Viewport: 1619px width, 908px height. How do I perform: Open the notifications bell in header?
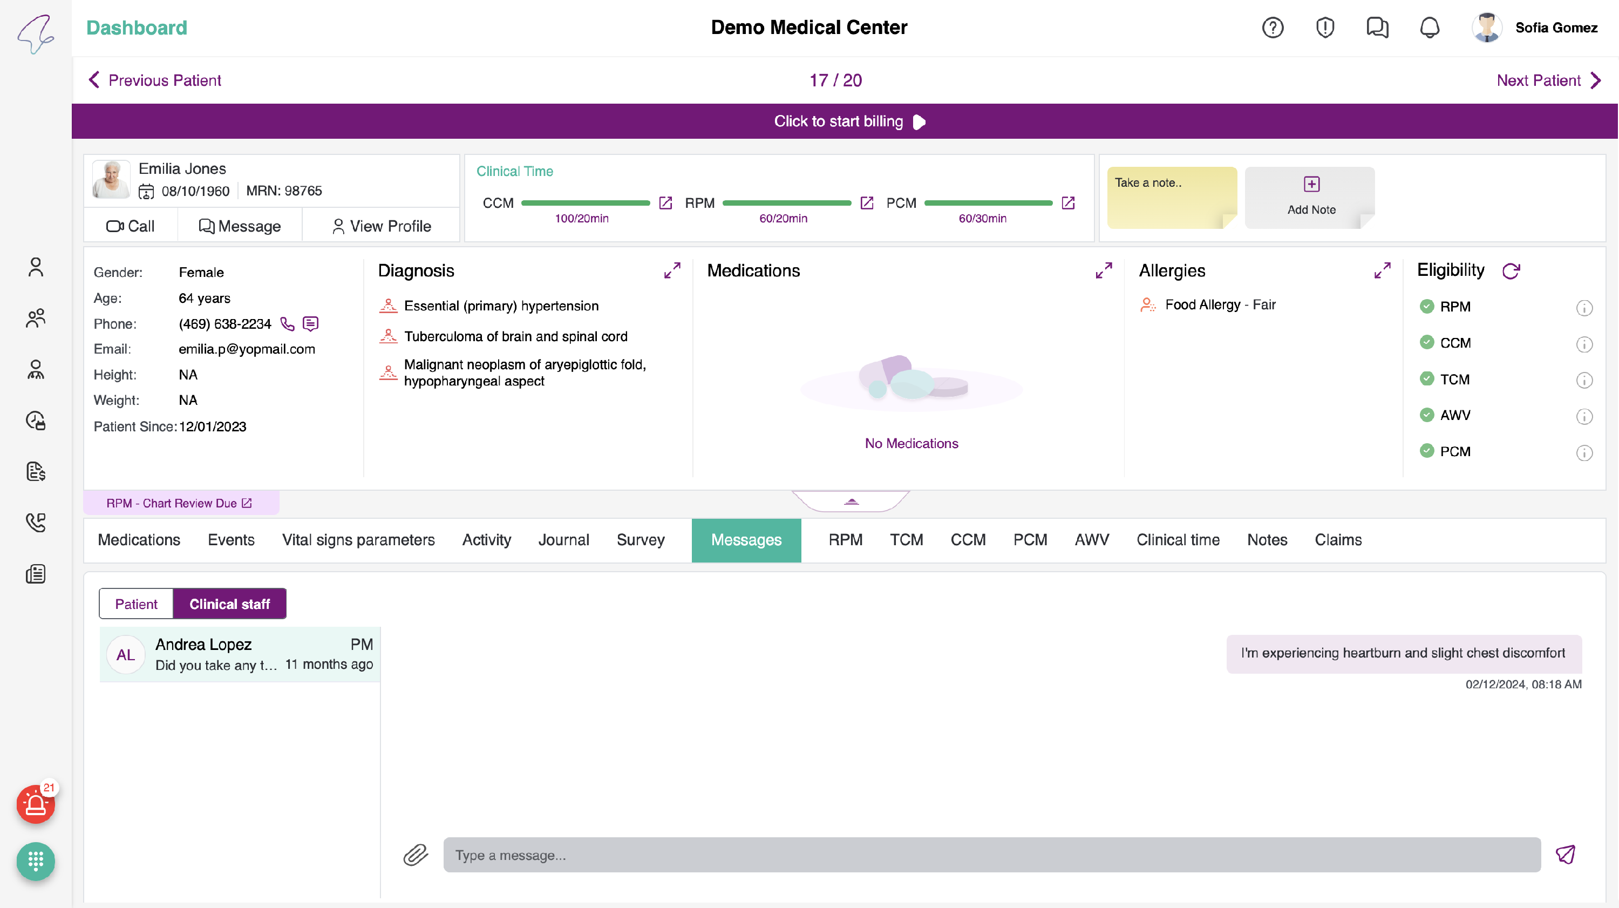pos(1429,28)
